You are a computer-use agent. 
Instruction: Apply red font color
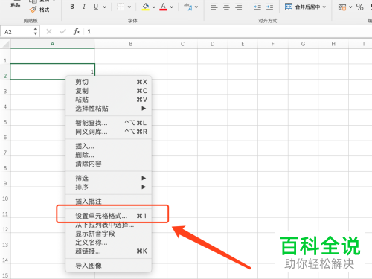coord(163,7)
